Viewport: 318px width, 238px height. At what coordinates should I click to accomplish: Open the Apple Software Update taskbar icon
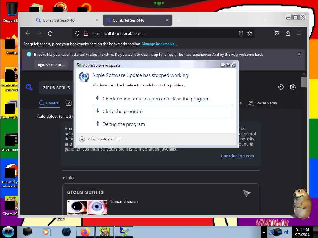(124, 232)
